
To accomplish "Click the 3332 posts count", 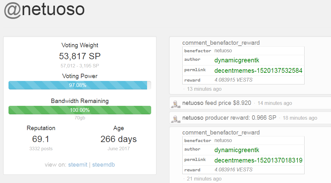I will (x=41, y=149).
